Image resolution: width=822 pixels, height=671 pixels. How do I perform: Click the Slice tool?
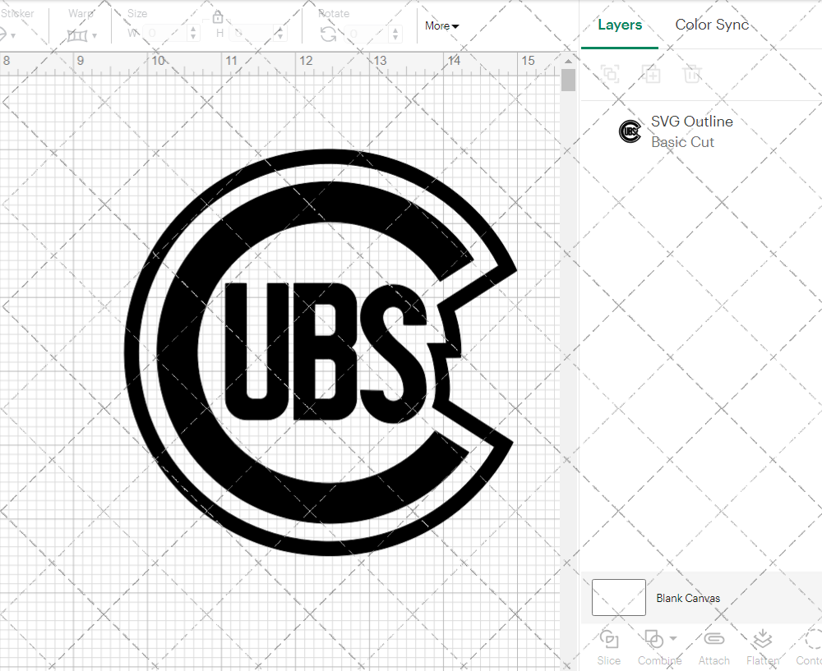tap(609, 641)
